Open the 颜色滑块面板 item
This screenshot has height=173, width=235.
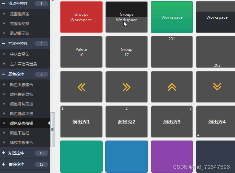click(25, 104)
